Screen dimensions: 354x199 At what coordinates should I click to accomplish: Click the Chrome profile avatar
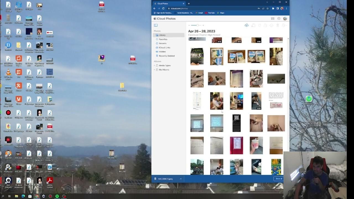(282, 9)
